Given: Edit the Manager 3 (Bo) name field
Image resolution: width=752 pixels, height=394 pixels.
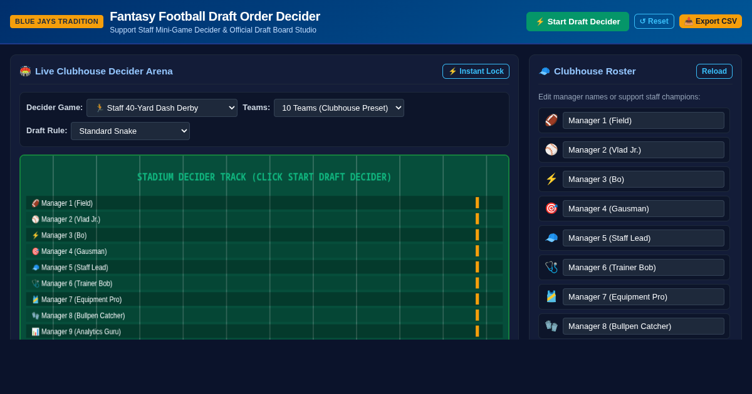Looking at the screenshot, I should [644, 179].
